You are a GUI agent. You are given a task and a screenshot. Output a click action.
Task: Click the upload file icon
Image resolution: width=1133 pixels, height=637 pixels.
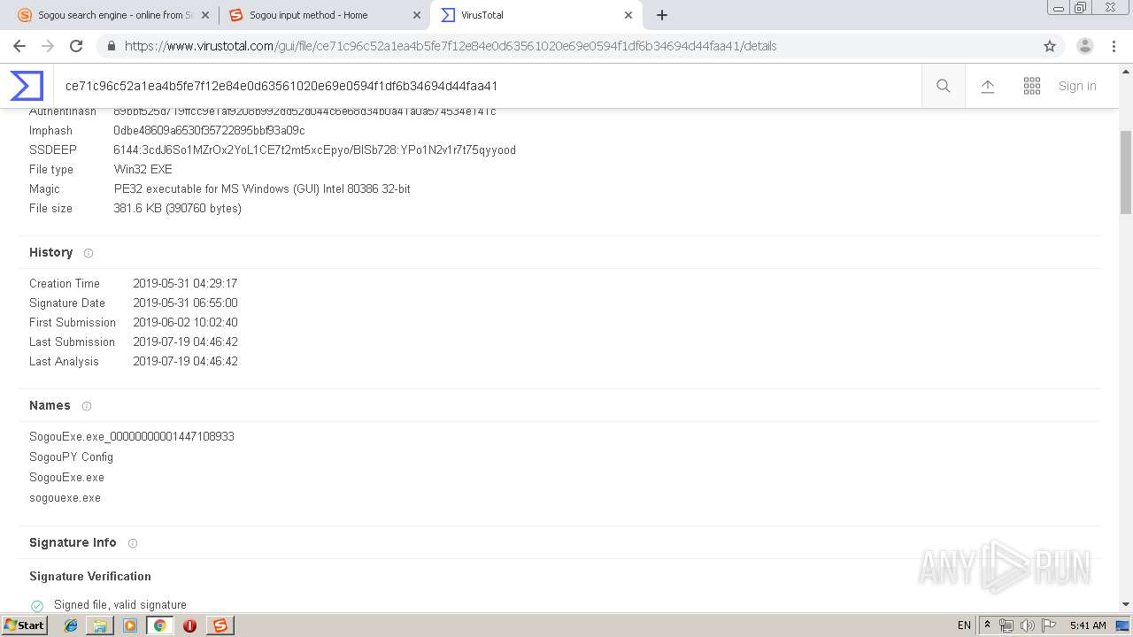click(x=988, y=86)
